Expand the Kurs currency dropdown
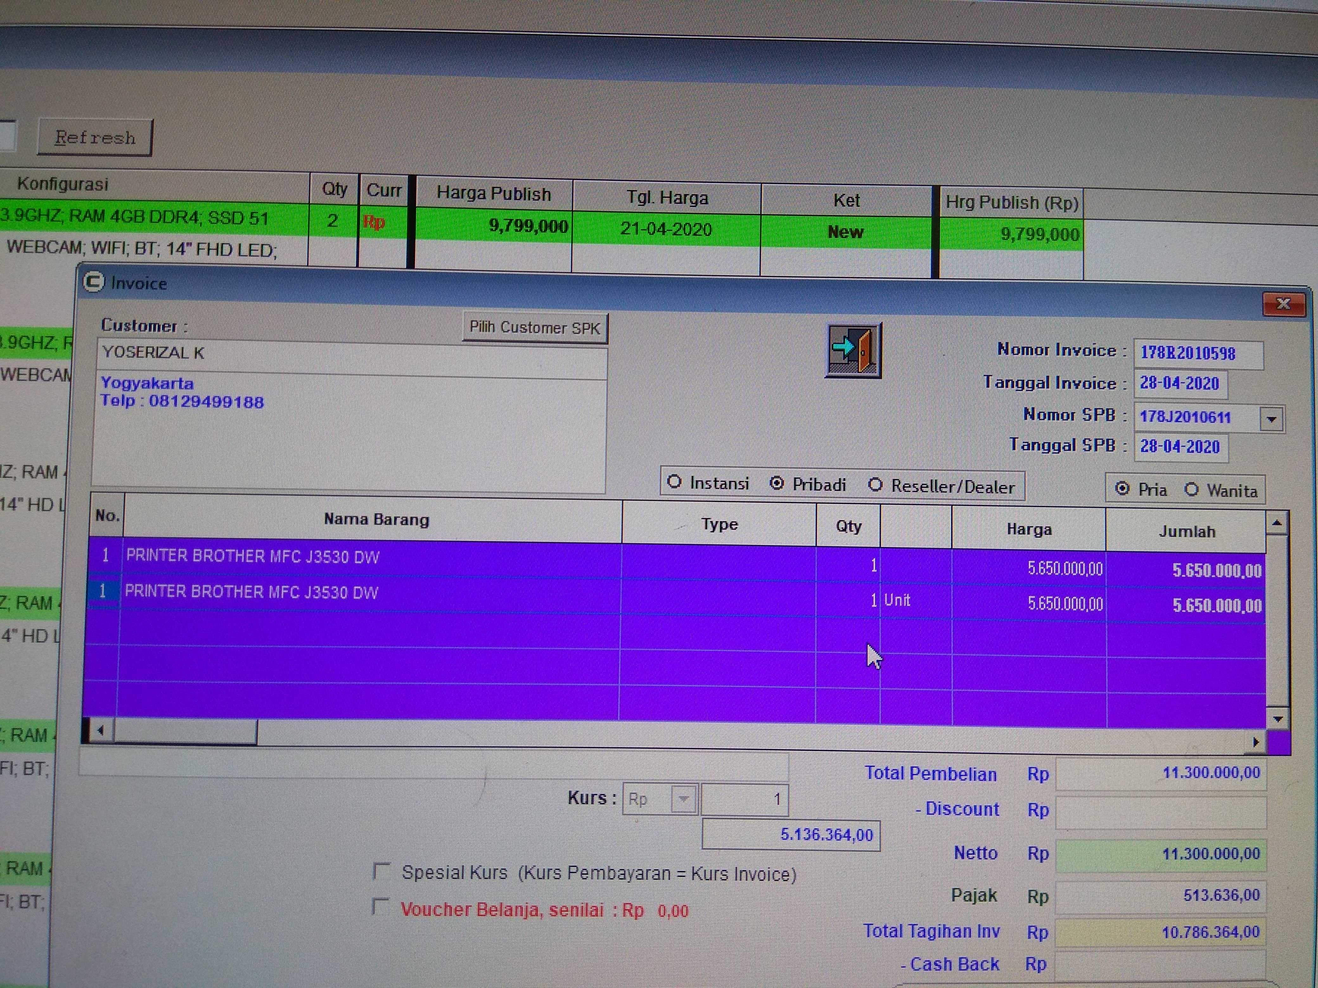 coord(683,799)
